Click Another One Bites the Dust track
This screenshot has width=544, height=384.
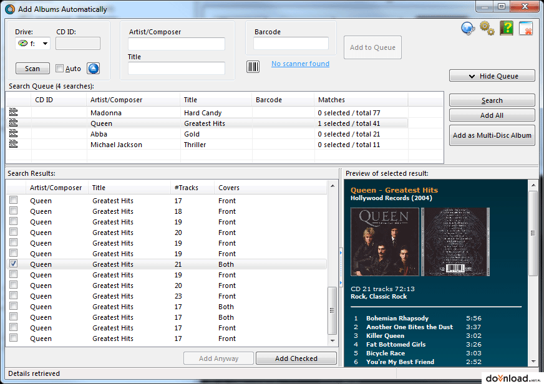point(410,327)
